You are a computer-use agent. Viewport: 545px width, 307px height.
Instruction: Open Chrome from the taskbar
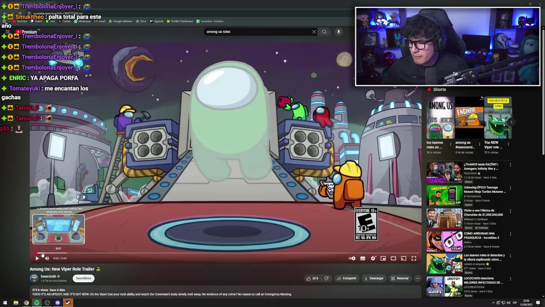pyautogui.click(x=26, y=303)
